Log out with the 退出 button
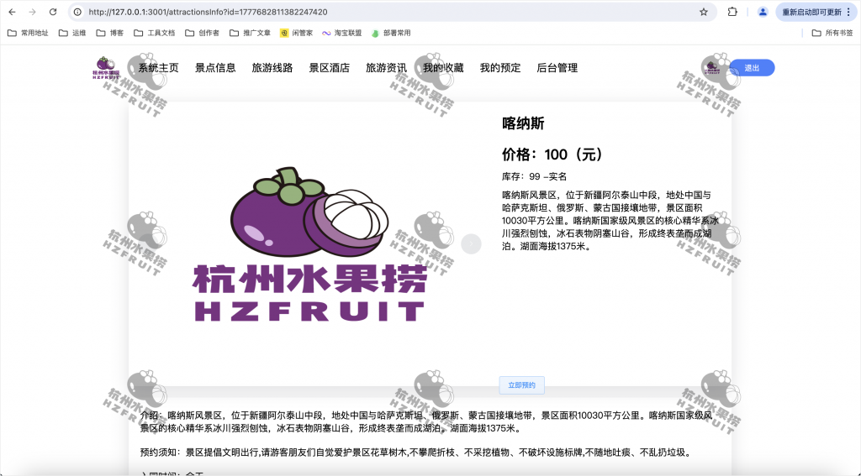The height and width of the screenshot is (476, 861). coord(752,68)
